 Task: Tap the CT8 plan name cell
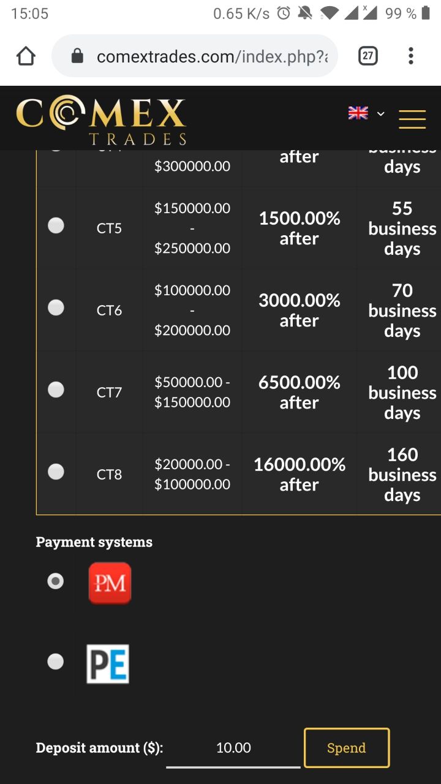[x=109, y=474]
